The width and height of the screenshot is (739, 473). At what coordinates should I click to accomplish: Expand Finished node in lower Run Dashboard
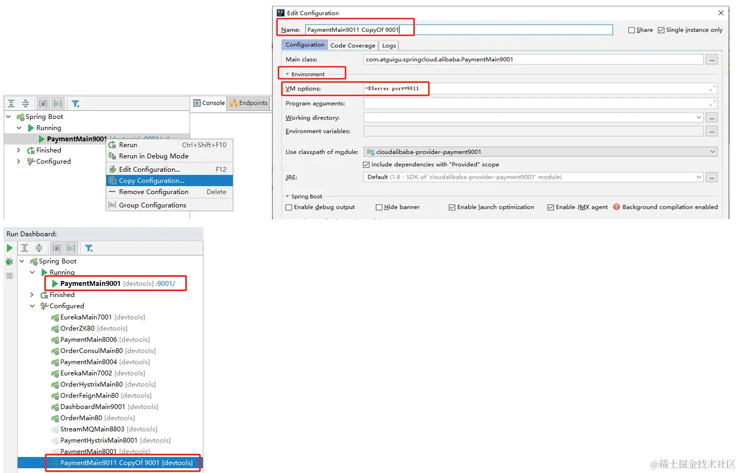point(33,295)
